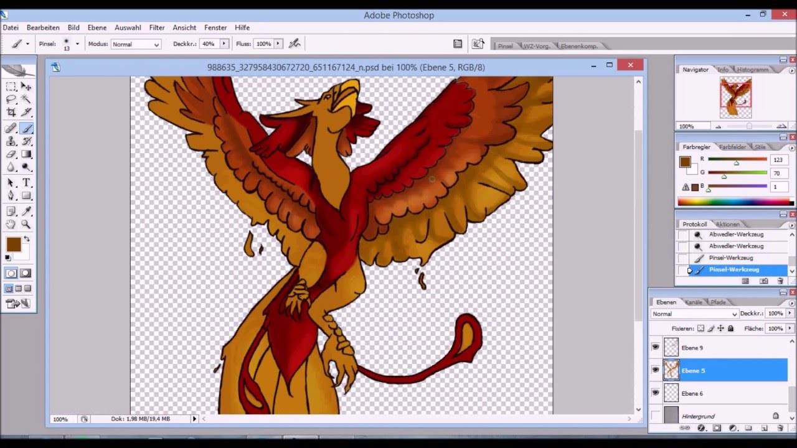Add a layer style
This screenshot has height=448, width=797.
[x=701, y=428]
